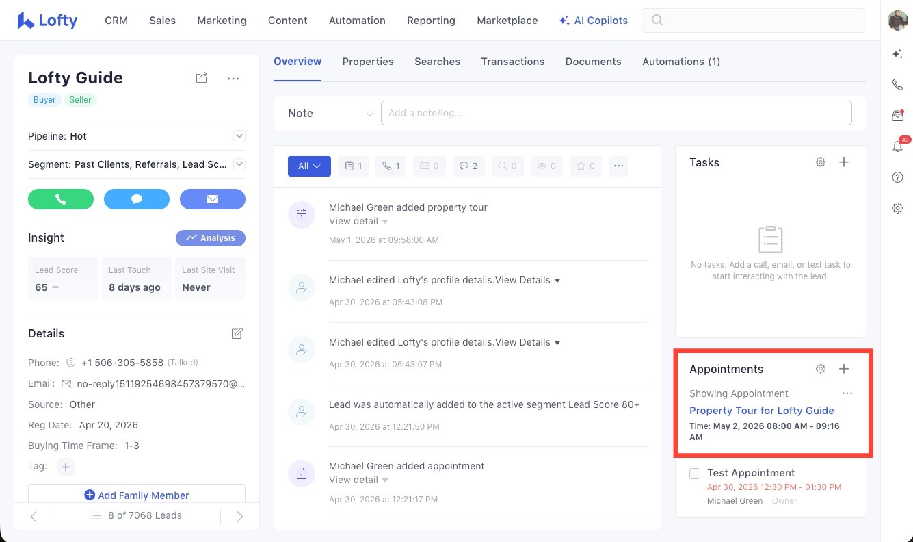Click Add Family Member
Screen dimensions: 913x542
137,495
